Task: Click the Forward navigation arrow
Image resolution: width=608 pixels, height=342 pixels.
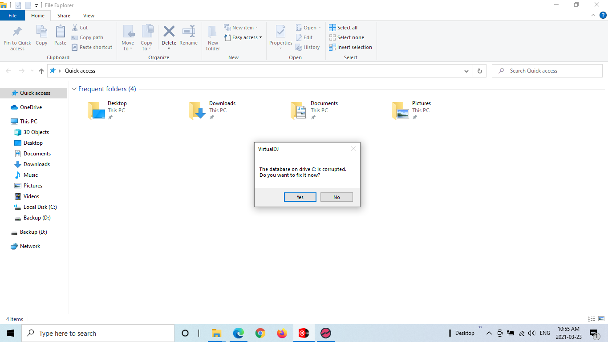Action: click(x=21, y=71)
